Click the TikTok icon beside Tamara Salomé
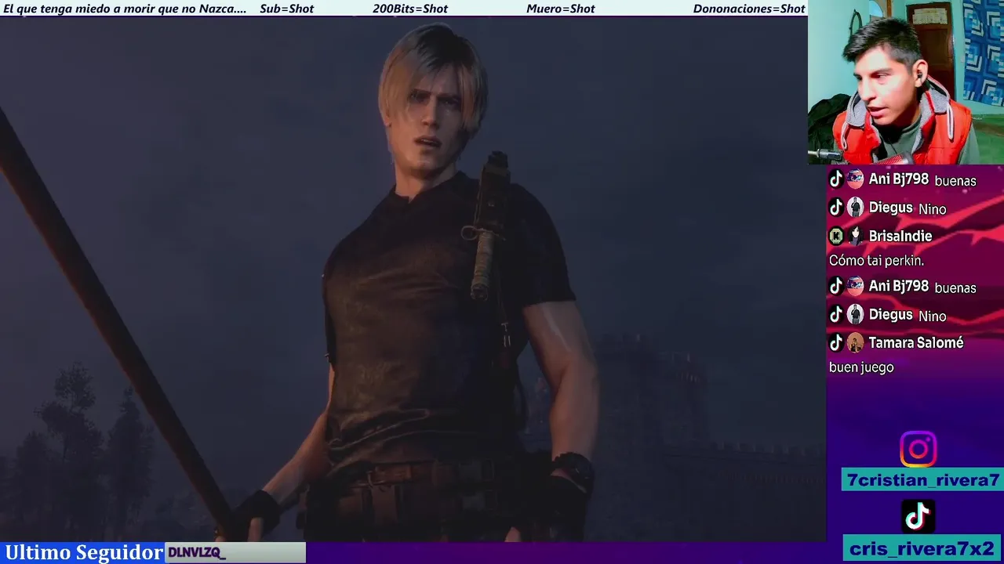The image size is (1004, 564). [x=836, y=342]
